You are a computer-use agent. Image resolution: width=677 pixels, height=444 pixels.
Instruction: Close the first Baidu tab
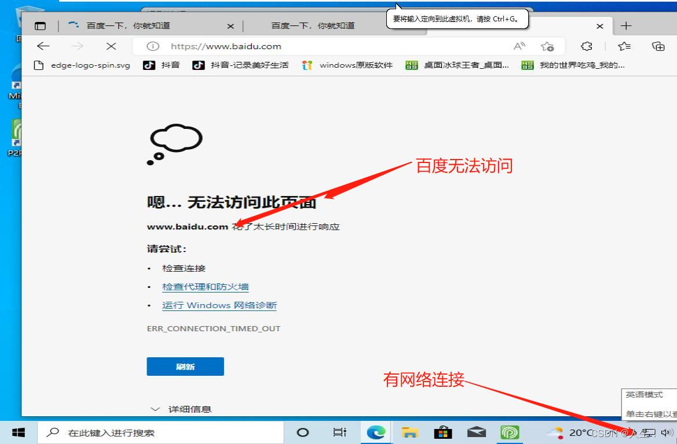pos(230,26)
